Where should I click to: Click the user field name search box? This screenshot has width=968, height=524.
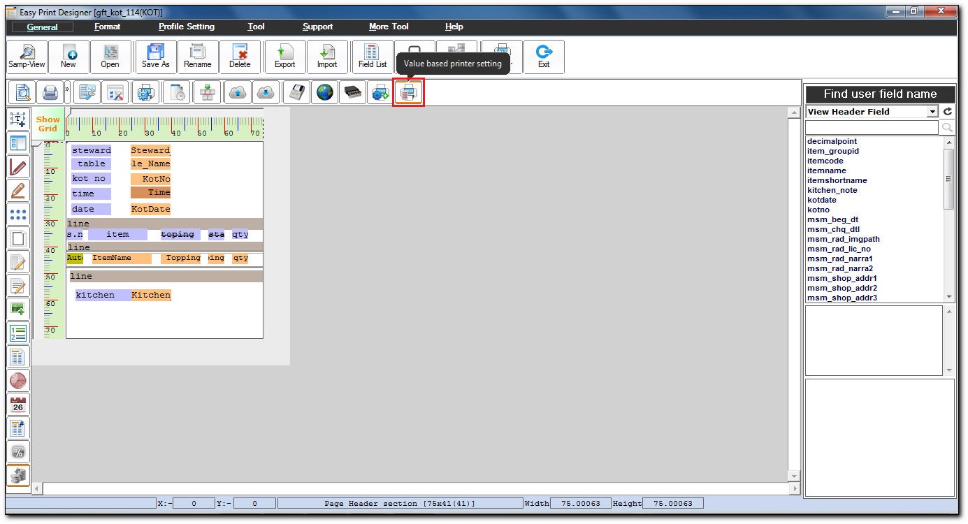click(x=872, y=128)
